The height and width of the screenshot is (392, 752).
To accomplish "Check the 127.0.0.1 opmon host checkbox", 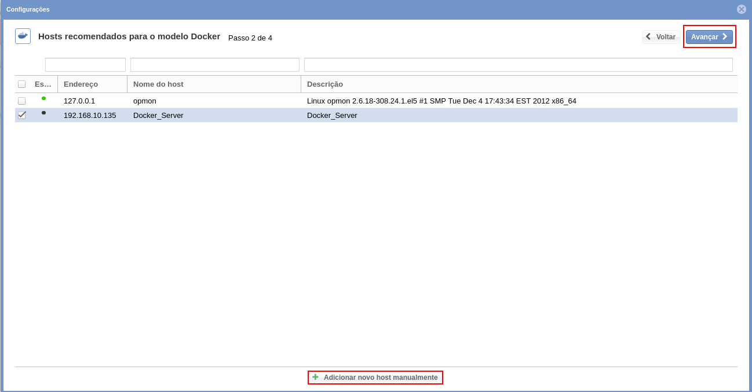I will 22,101.
